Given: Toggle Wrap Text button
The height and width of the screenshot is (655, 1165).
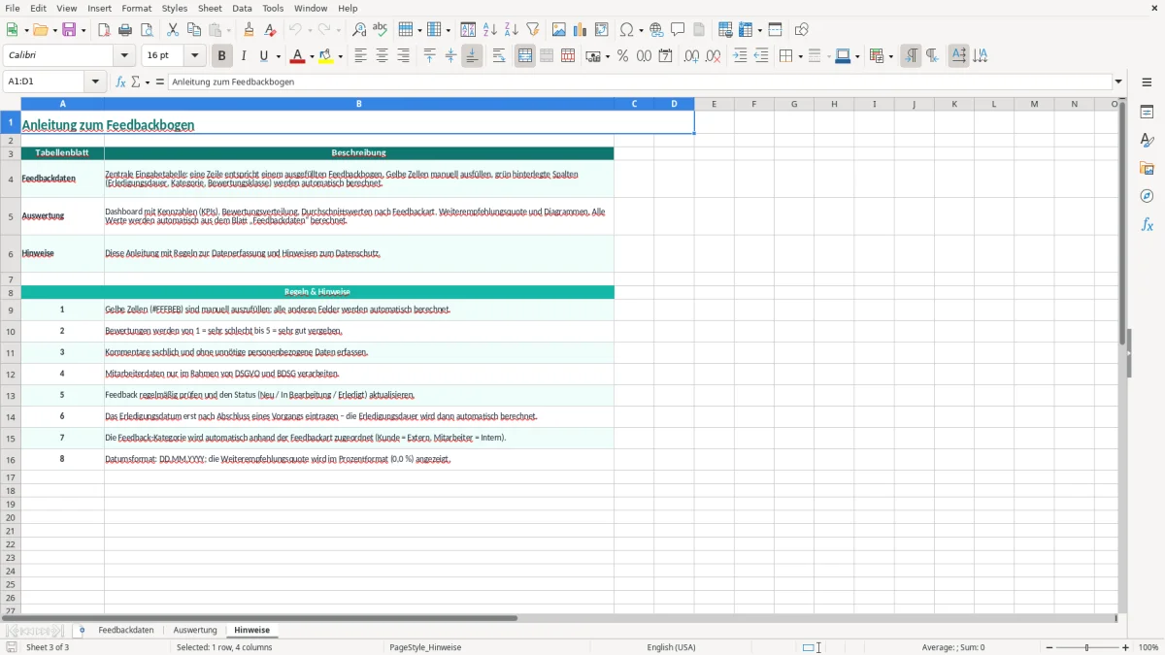Looking at the screenshot, I should pos(499,56).
